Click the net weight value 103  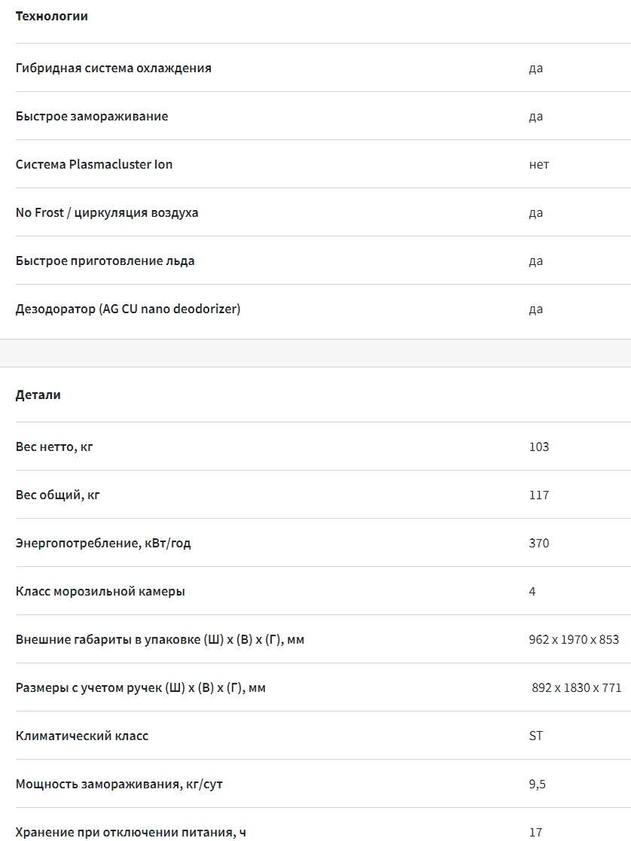coord(538,446)
